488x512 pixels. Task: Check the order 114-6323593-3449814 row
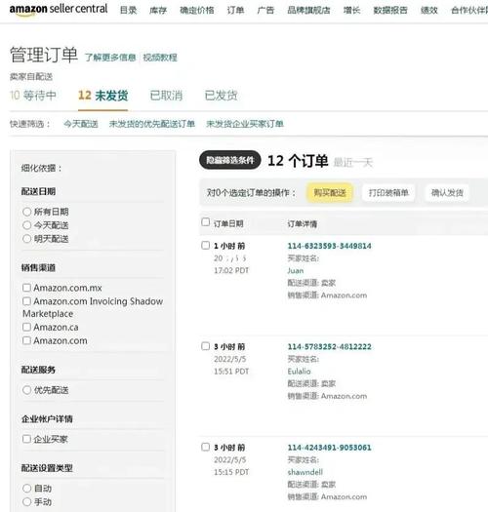[x=206, y=245]
